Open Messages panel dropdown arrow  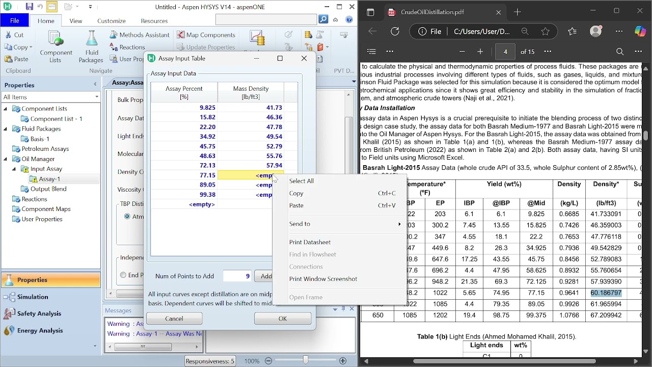(335, 309)
